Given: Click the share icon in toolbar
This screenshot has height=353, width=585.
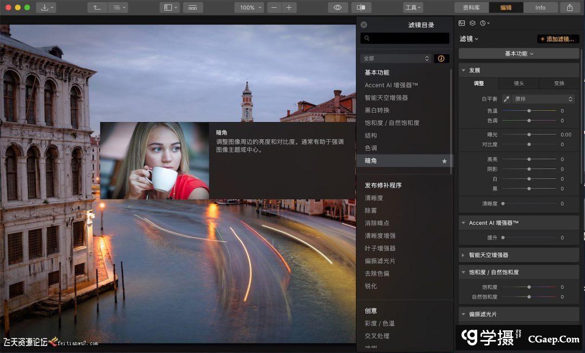Looking at the screenshot, I should (x=570, y=8).
